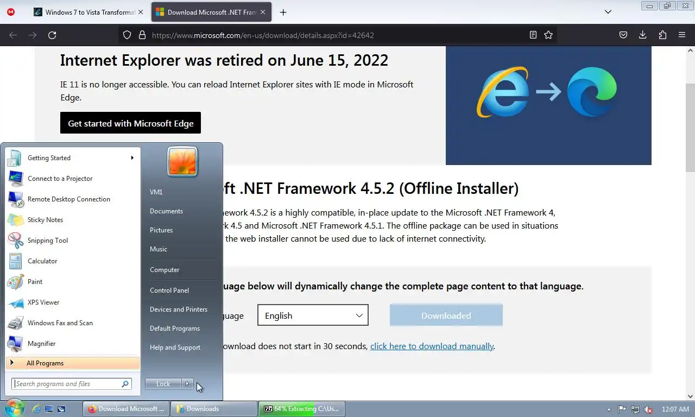Open the shutdown options arrow beside Lock
Image resolution: width=695 pixels, height=417 pixels.
[187, 384]
